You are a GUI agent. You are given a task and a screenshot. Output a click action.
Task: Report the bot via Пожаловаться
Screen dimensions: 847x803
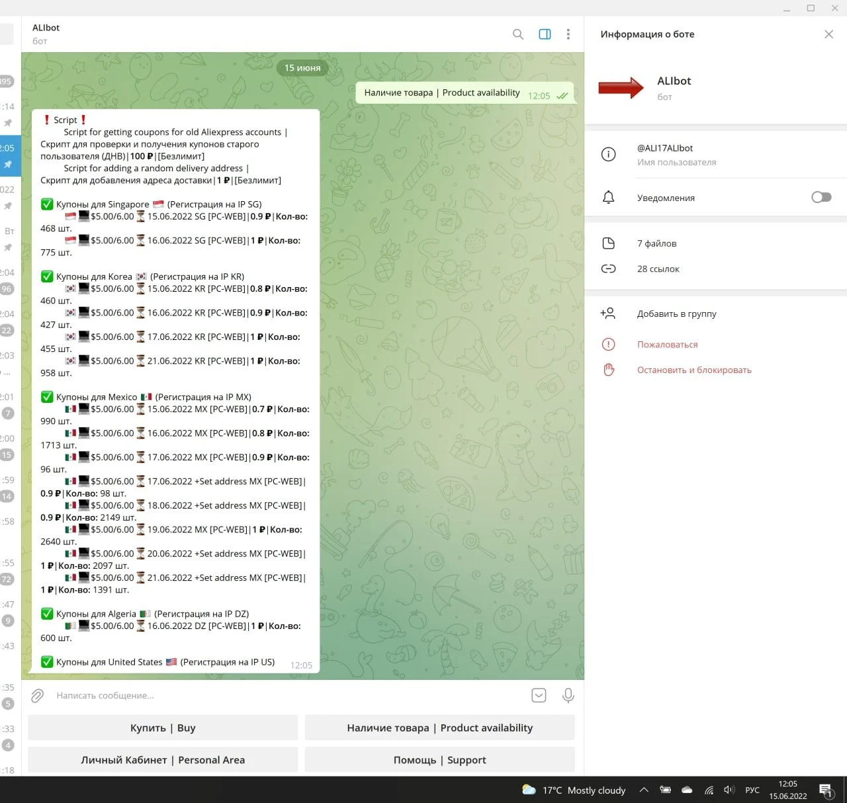coord(667,345)
